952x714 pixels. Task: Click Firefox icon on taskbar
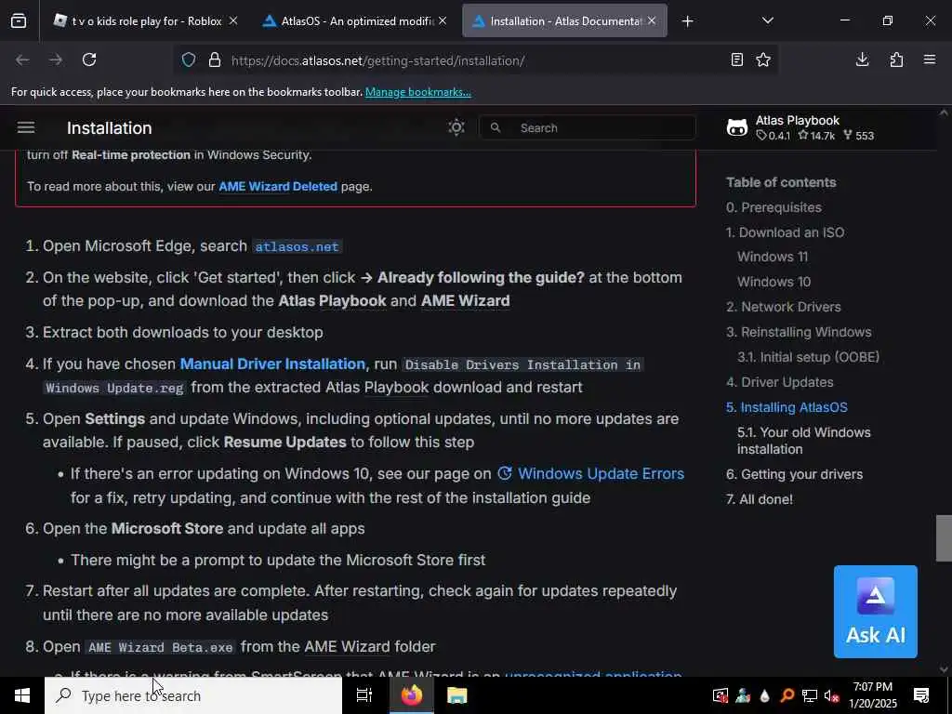click(x=411, y=695)
